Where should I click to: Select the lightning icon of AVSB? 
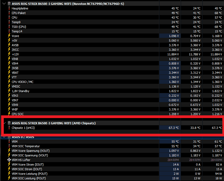pyautogui.click(x=9, y=45)
